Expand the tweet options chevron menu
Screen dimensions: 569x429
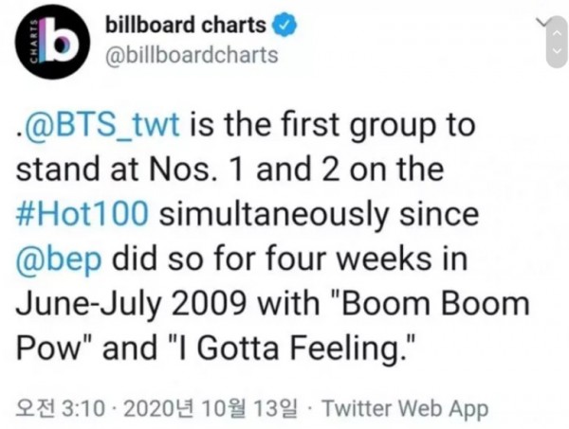(543, 23)
